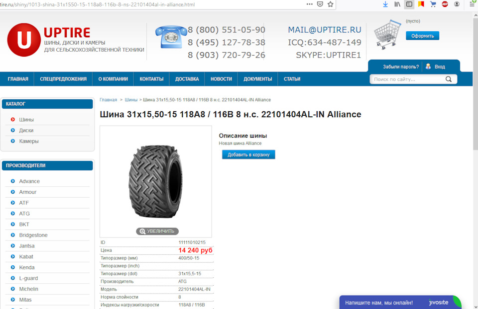This screenshot has height=309, width=478.
Task: Enlarge tire photo via Увеличить
Action: 157,231
